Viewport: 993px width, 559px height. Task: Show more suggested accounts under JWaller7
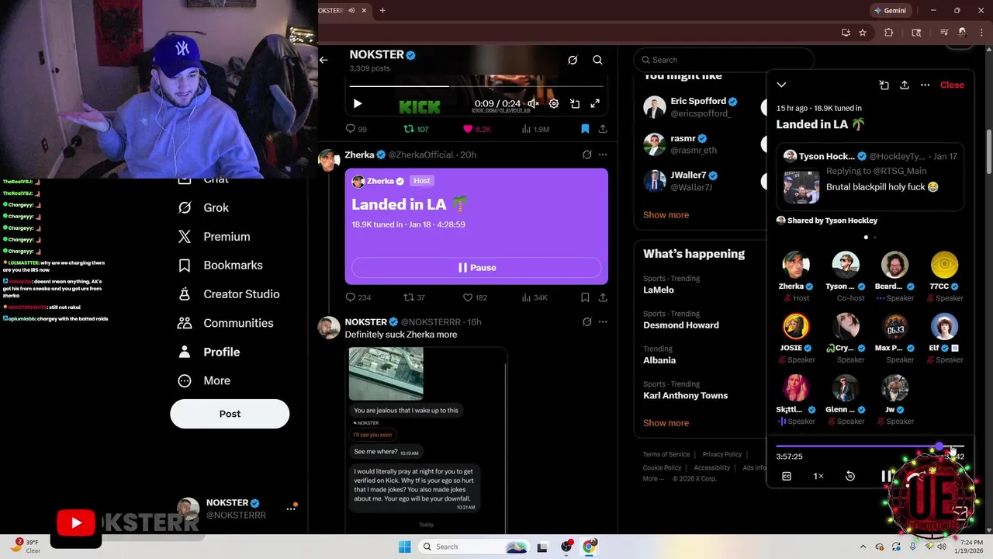(x=666, y=215)
